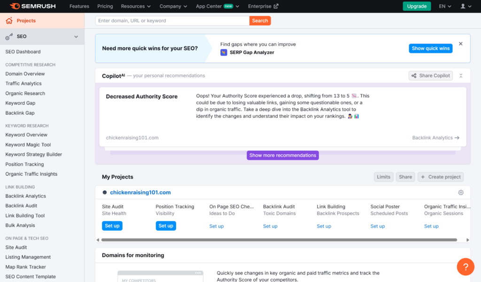Viewport: 481px width, 282px height.
Task: Click the Semrush logo
Action: [x=32, y=6]
